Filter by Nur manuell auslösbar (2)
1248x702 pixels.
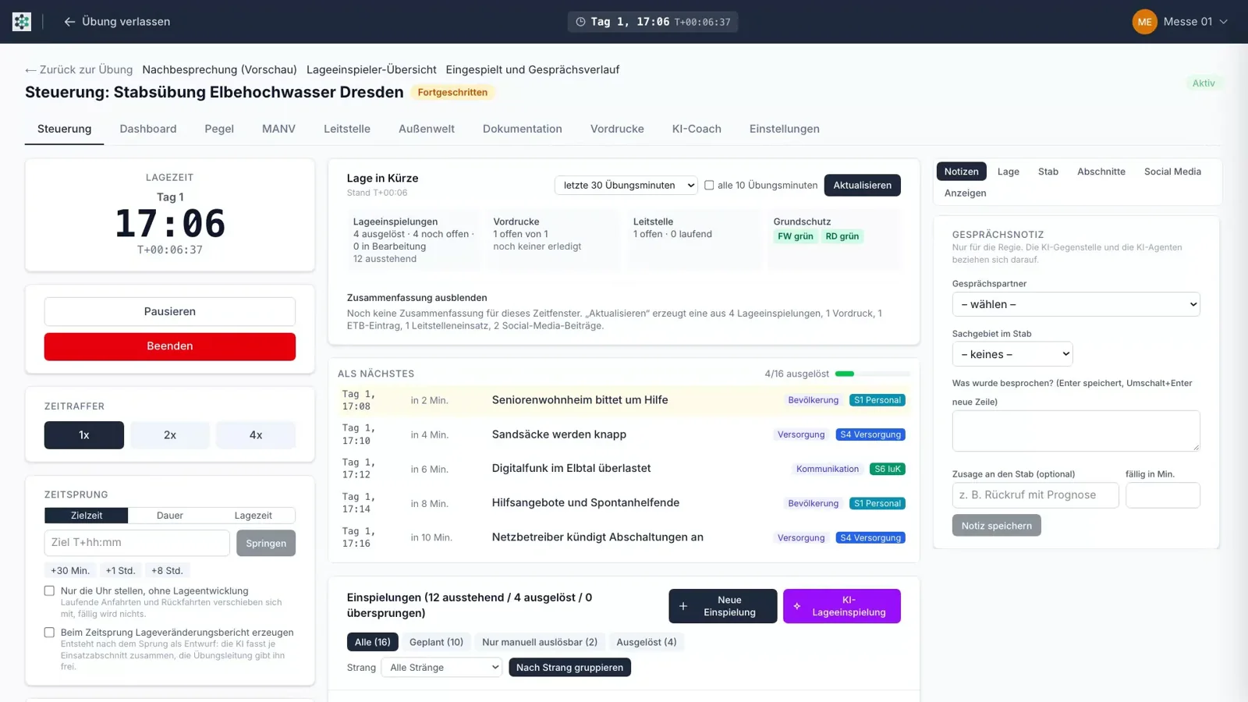[540, 642]
